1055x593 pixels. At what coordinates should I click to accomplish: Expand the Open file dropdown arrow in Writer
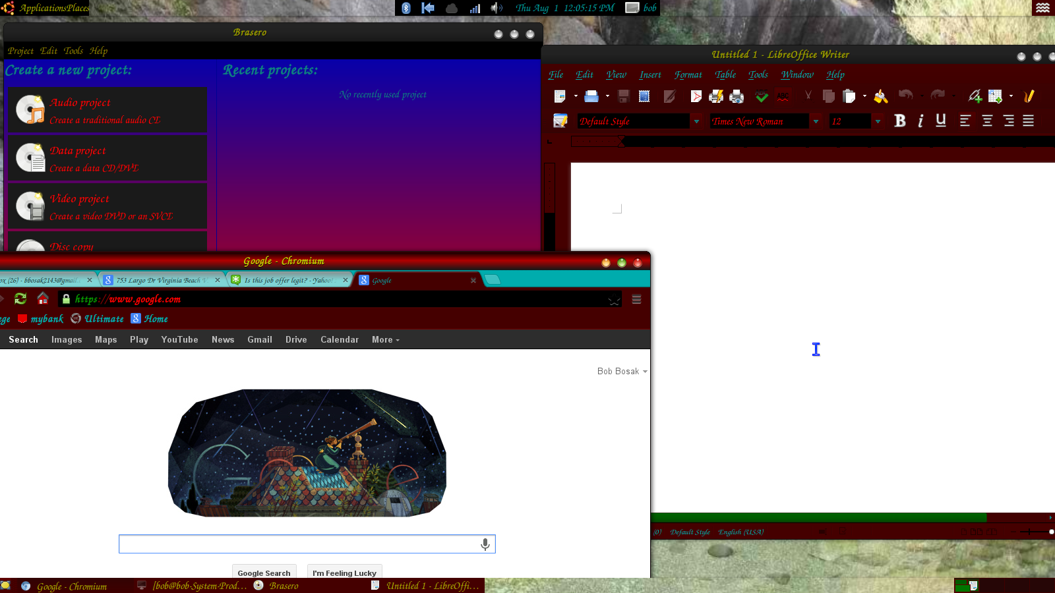pyautogui.click(x=607, y=96)
